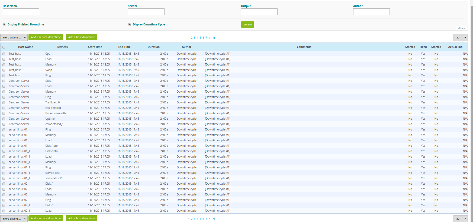
Task: Select the Test_host Cpu row checkbox
Action: click(x=4, y=54)
